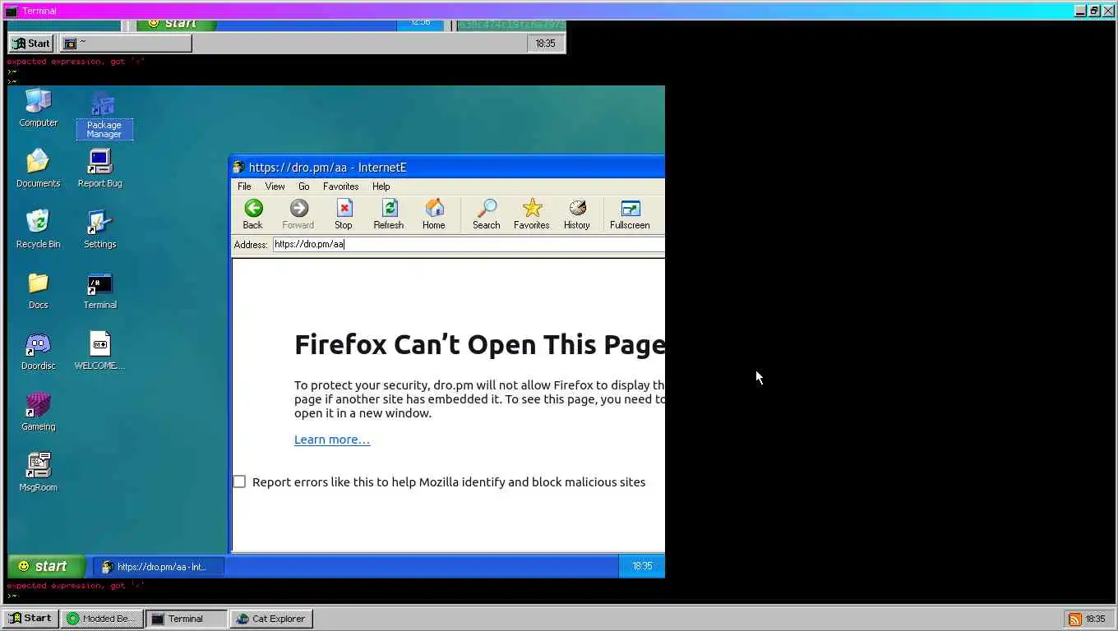Open the Help menu in browser
1118x631 pixels.
coord(381,187)
